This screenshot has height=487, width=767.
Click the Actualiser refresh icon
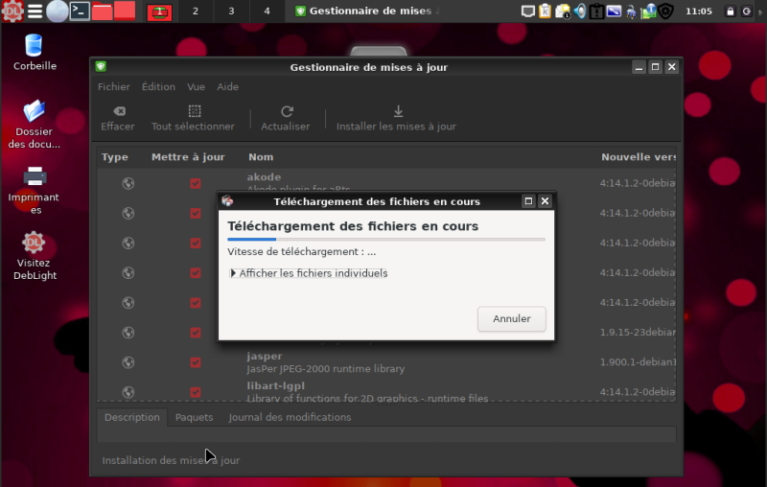[x=286, y=111]
